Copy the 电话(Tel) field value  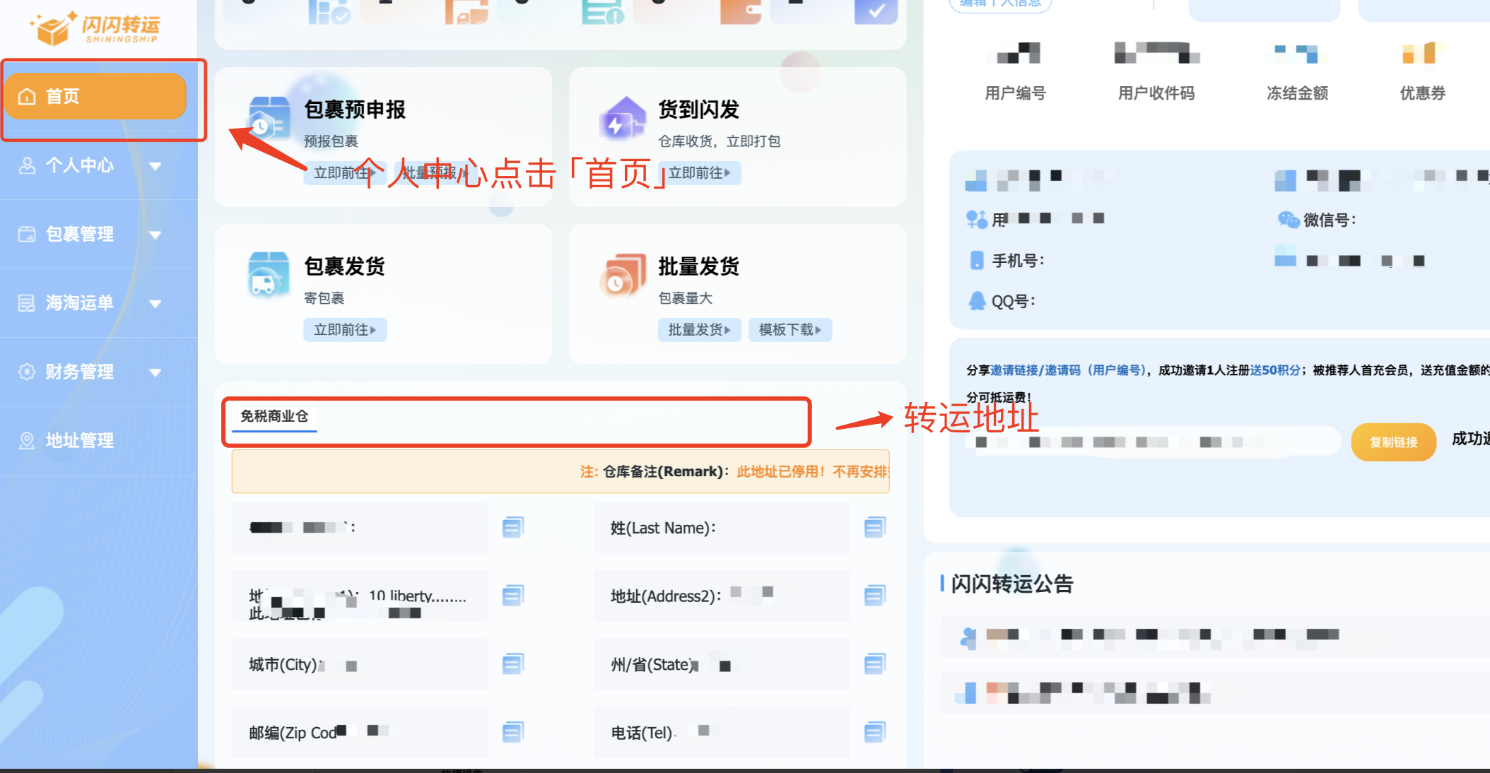874,732
